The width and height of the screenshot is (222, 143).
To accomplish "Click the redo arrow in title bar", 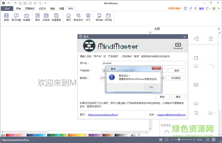I will tap(15, 3).
